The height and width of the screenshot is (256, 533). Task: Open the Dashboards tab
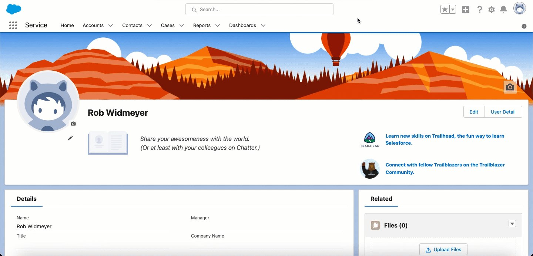(242, 25)
